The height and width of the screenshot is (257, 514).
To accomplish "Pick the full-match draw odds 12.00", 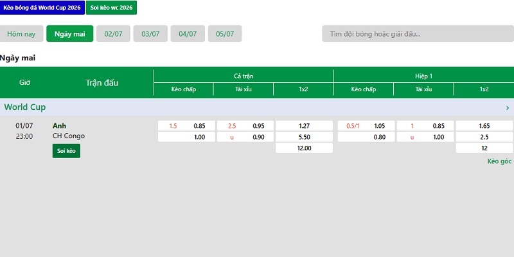I will click(x=304, y=148).
